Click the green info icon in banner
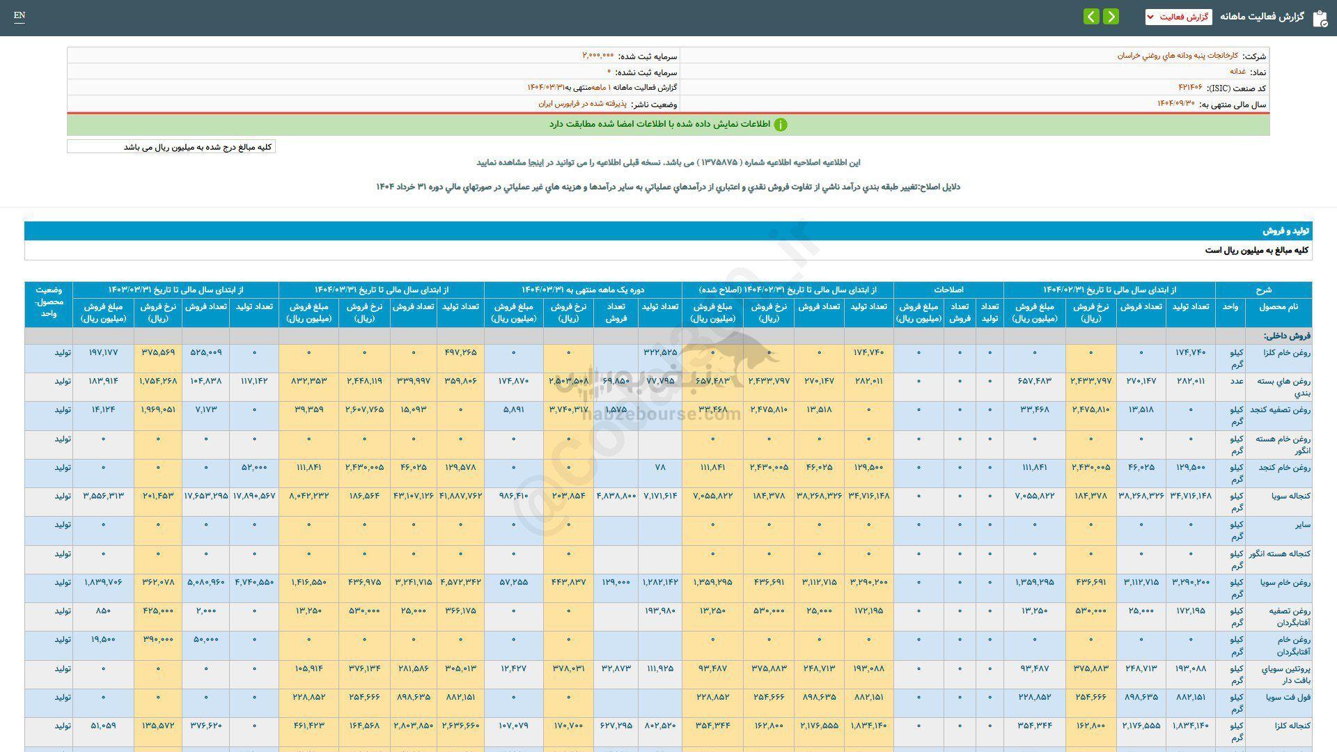The width and height of the screenshot is (1337, 752). [781, 125]
